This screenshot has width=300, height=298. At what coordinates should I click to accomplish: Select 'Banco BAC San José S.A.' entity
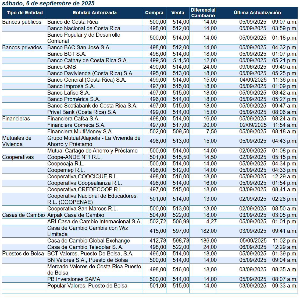coord(79,48)
